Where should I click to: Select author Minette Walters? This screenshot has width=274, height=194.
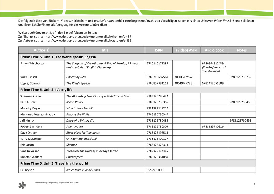31,157
